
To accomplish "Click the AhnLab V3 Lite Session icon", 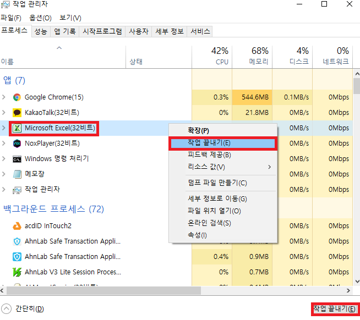I will pos(17,272).
